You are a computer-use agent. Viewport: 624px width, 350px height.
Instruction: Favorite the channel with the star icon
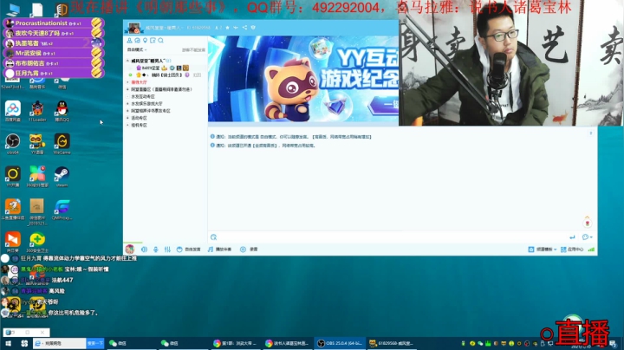tap(227, 28)
